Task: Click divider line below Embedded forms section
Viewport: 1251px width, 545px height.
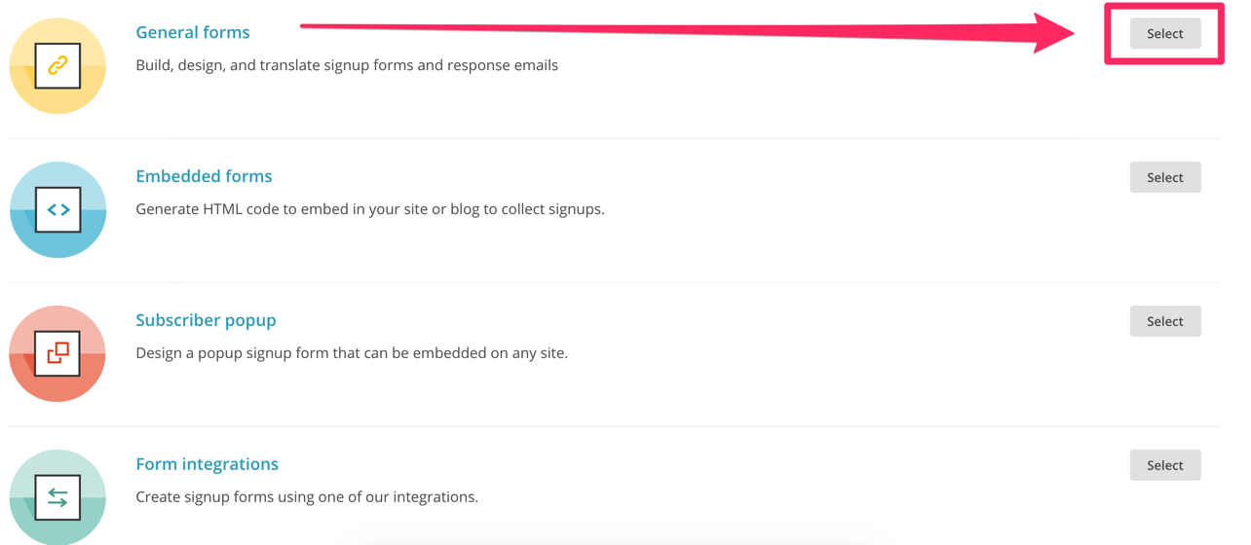Action: pyautogui.click(x=614, y=282)
